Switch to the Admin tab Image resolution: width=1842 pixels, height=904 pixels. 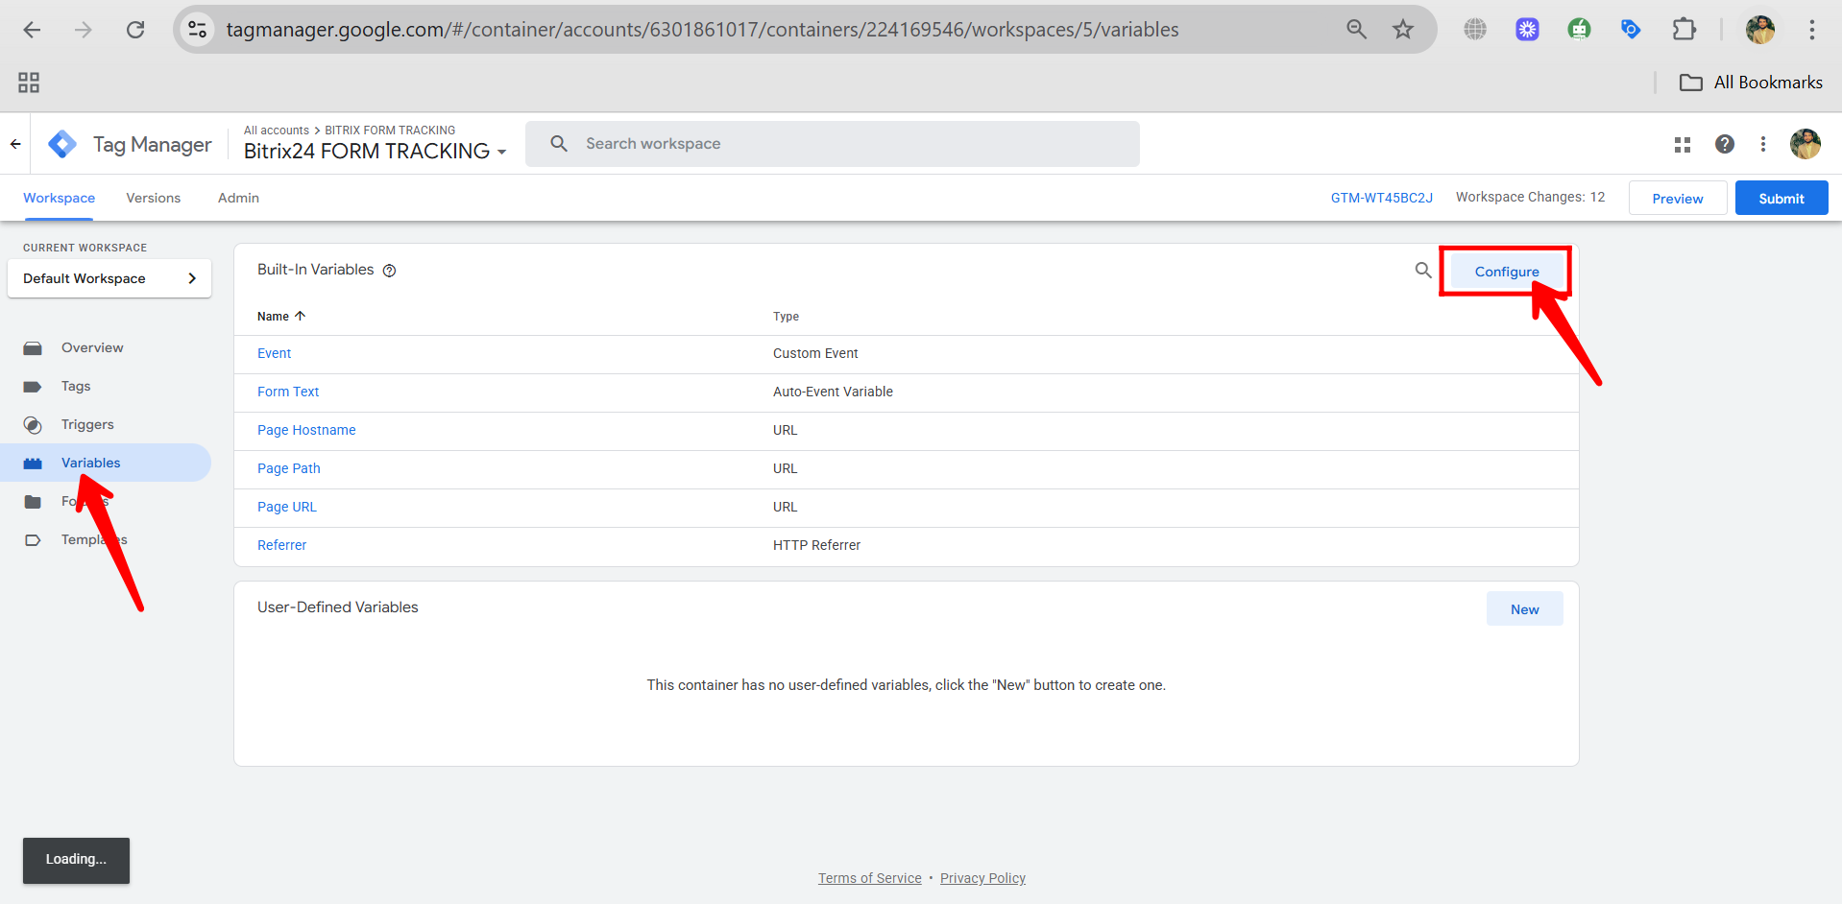238,198
